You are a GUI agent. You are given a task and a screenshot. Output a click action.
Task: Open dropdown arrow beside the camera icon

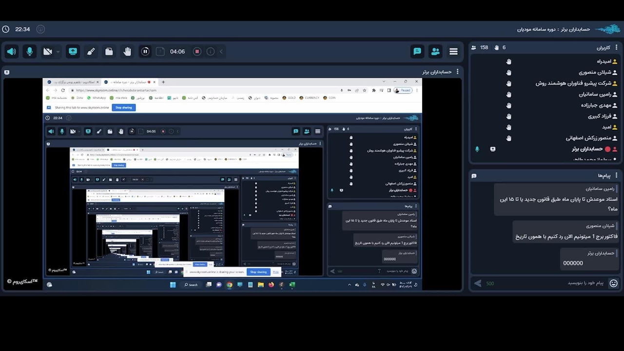pos(58,52)
